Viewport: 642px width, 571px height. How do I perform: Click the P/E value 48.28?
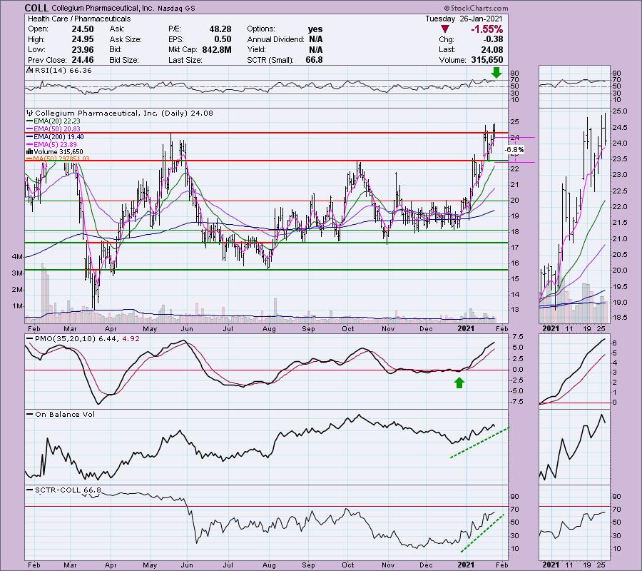point(220,29)
